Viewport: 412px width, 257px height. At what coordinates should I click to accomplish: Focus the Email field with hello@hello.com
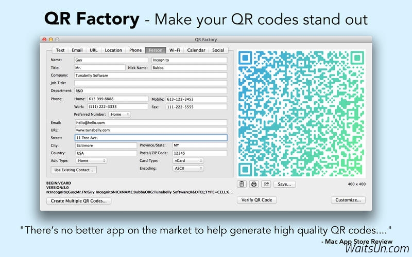click(x=151, y=122)
